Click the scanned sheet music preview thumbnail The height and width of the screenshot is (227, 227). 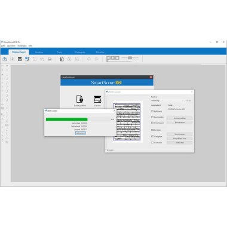click(127, 121)
